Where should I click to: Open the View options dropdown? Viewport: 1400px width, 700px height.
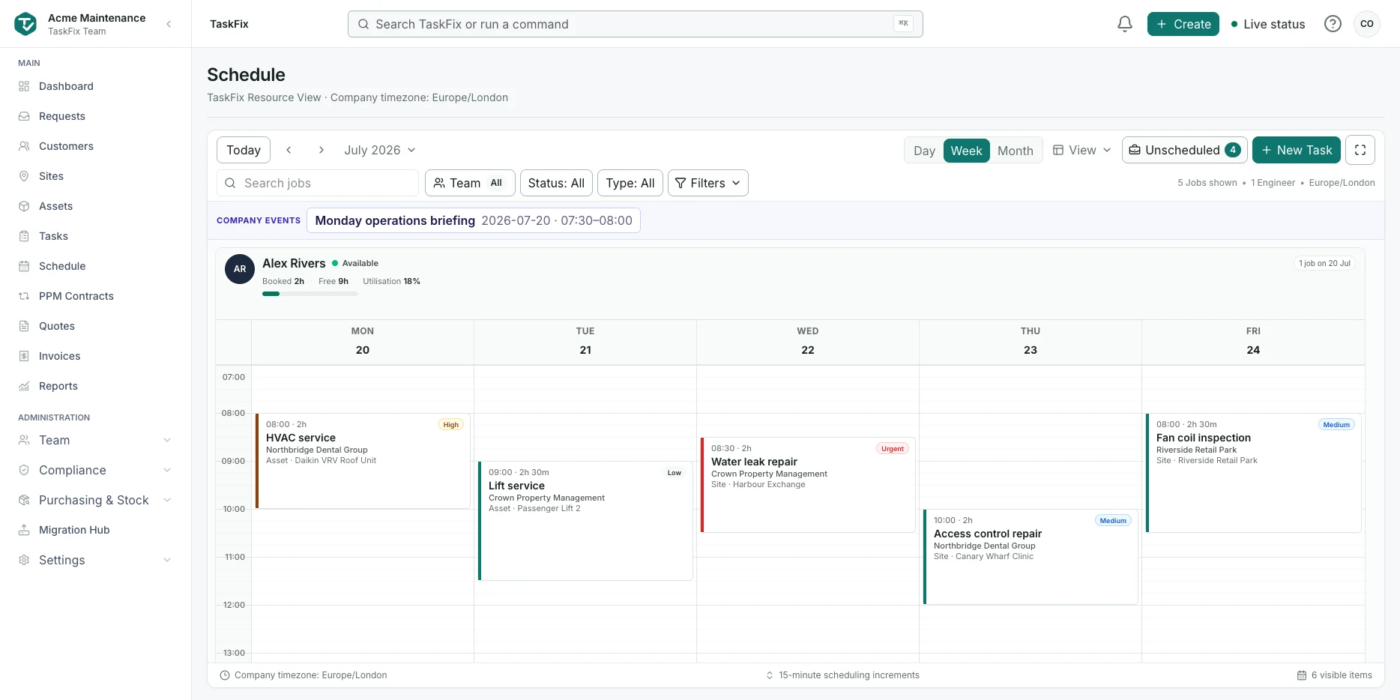point(1081,150)
